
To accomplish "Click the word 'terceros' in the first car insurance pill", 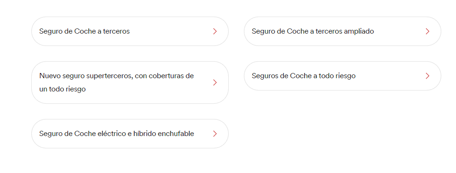I will [116, 31].
